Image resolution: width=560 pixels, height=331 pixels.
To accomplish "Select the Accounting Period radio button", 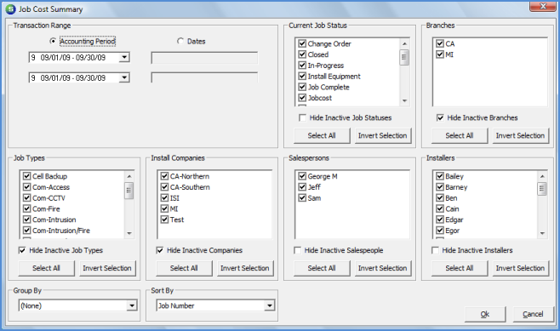I will click(53, 41).
